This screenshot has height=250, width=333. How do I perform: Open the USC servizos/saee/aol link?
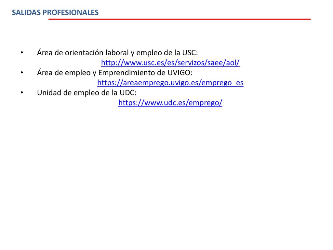[170, 63]
